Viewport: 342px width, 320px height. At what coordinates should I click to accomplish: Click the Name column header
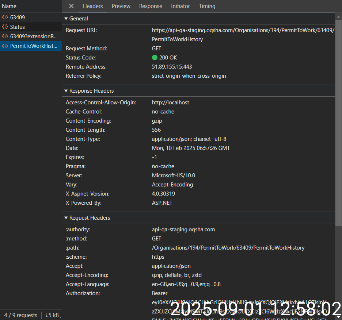click(x=9, y=6)
